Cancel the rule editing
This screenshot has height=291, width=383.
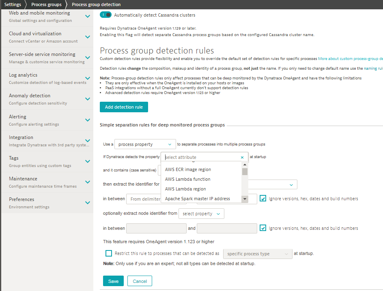click(x=140, y=281)
